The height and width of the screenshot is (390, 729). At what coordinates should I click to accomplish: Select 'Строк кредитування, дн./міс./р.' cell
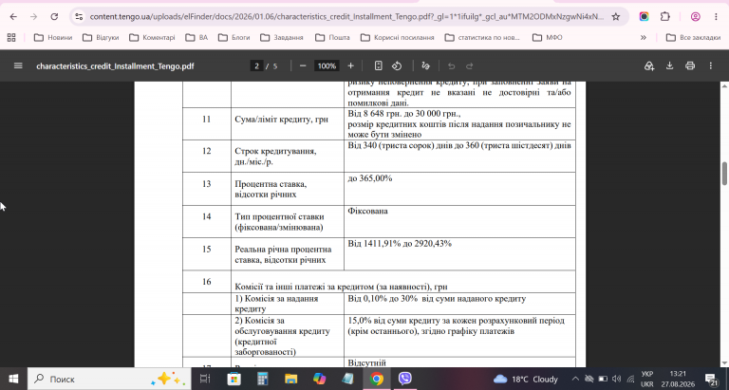[x=288, y=157]
